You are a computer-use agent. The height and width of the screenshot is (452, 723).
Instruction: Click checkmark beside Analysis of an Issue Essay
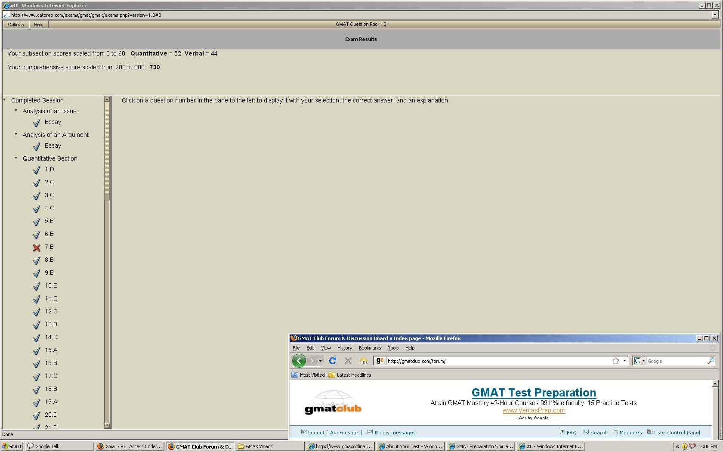[37, 123]
